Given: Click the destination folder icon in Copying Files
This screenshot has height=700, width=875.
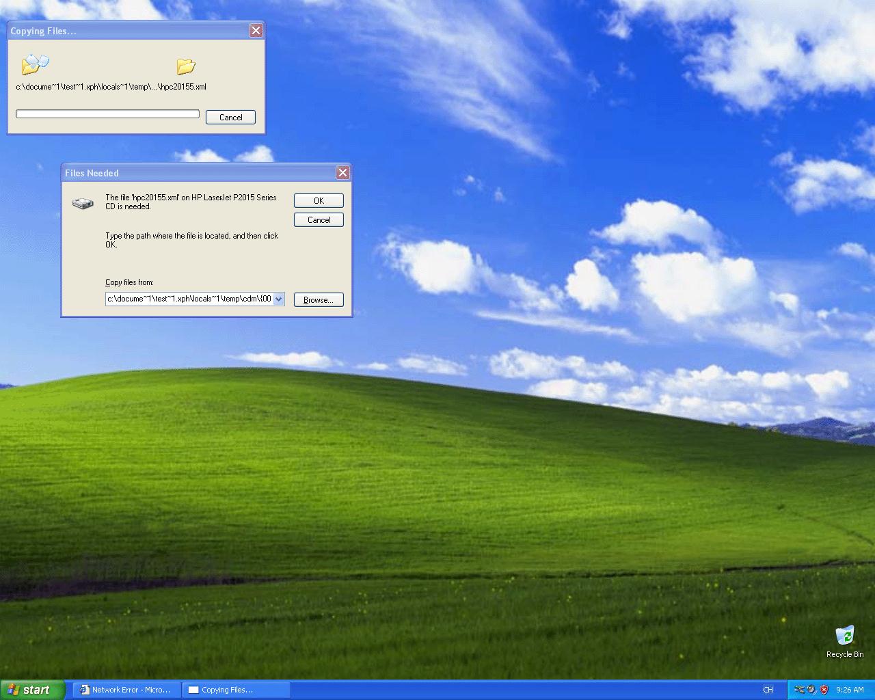Looking at the screenshot, I should point(186,66).
